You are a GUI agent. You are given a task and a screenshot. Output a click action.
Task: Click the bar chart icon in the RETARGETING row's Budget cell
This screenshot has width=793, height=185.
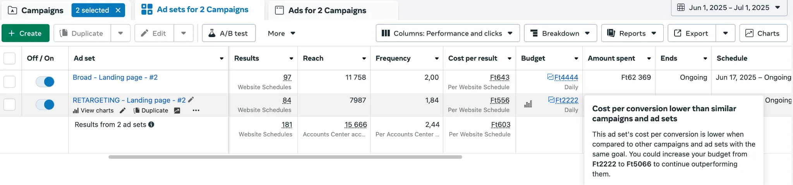click(x=528, y=104)
